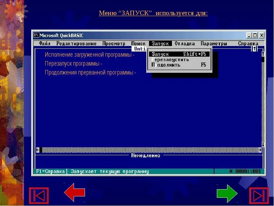Open the Просмотр menu
274x206 pixels.
[x=114, y=44]
